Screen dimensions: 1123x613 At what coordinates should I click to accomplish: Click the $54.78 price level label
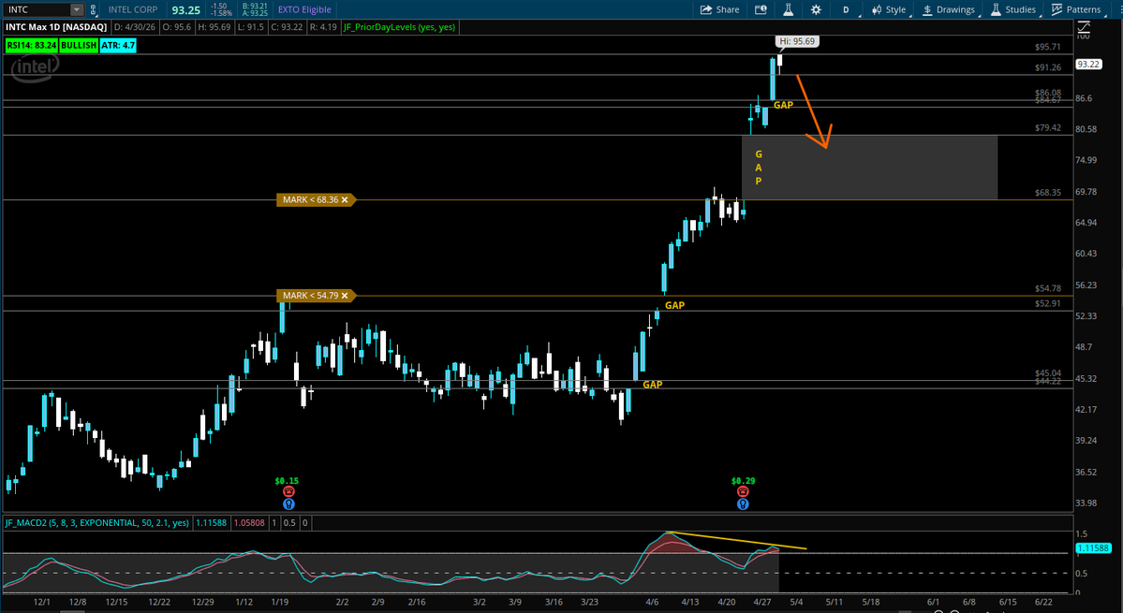click(1048, 288)
